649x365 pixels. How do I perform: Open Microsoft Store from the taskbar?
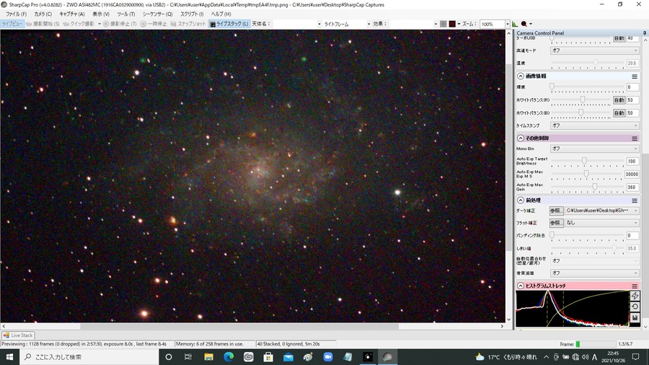click(268, 357)
